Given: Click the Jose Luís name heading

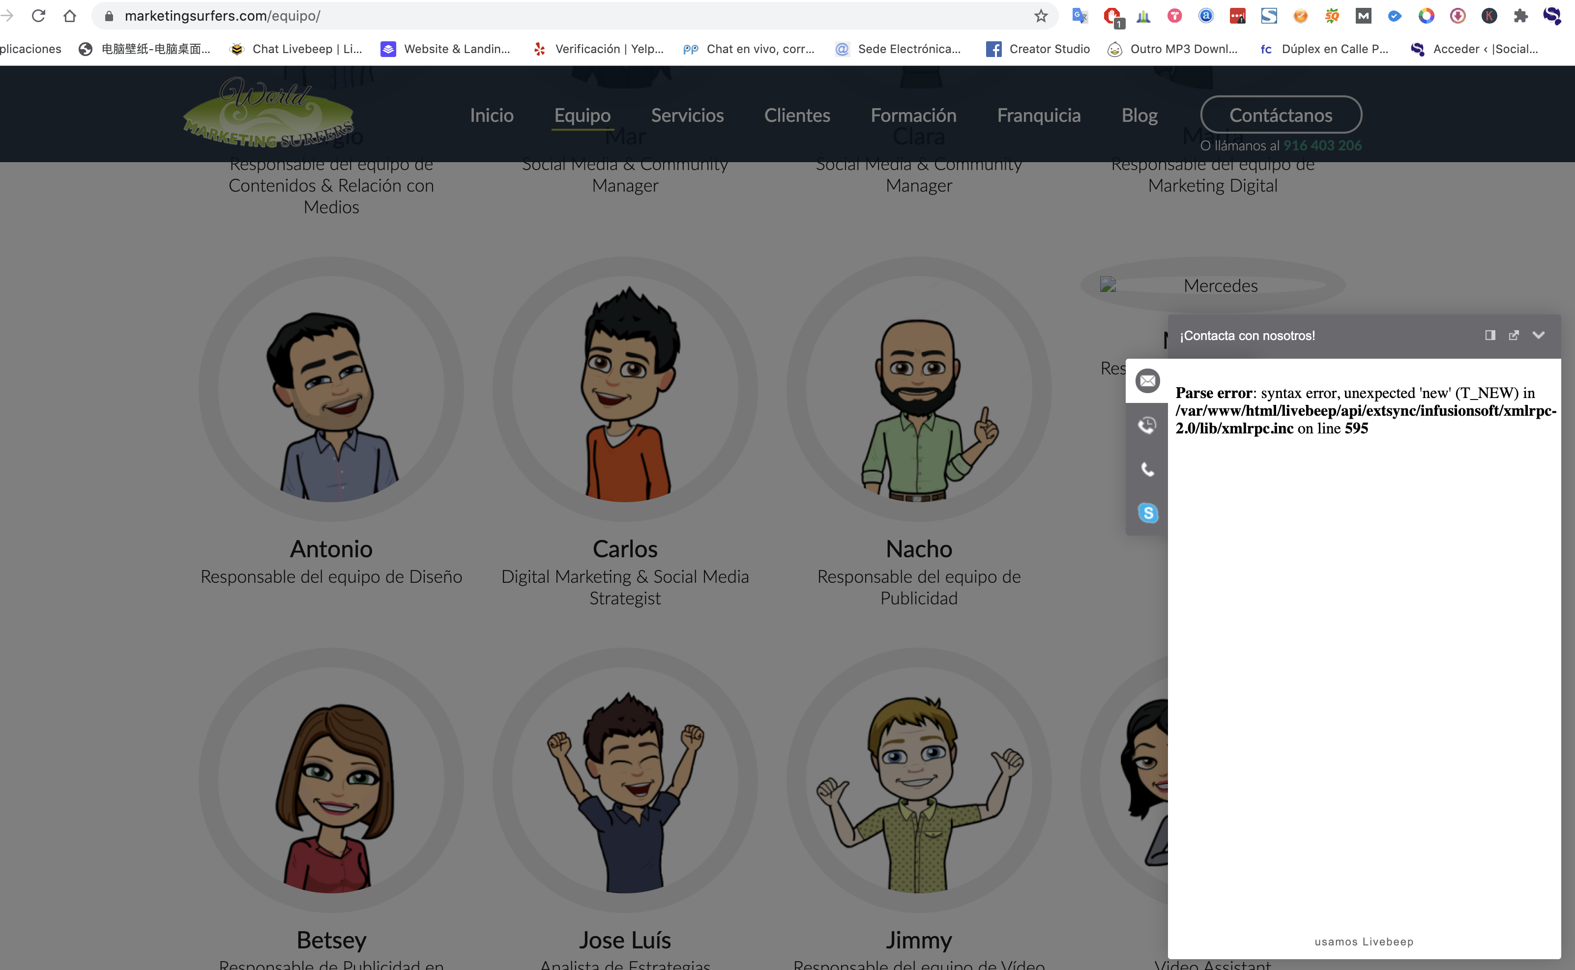Looking at the screenshot, I should [x=625, y=940].
